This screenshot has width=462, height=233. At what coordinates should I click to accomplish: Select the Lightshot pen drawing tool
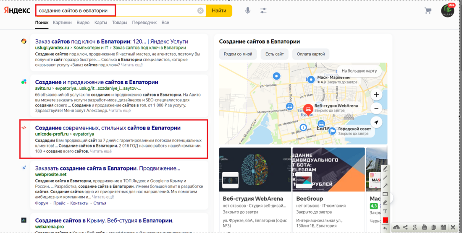click(385, 169)
